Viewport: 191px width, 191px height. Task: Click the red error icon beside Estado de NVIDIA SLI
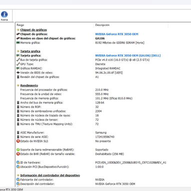click(x=18, y=141)
